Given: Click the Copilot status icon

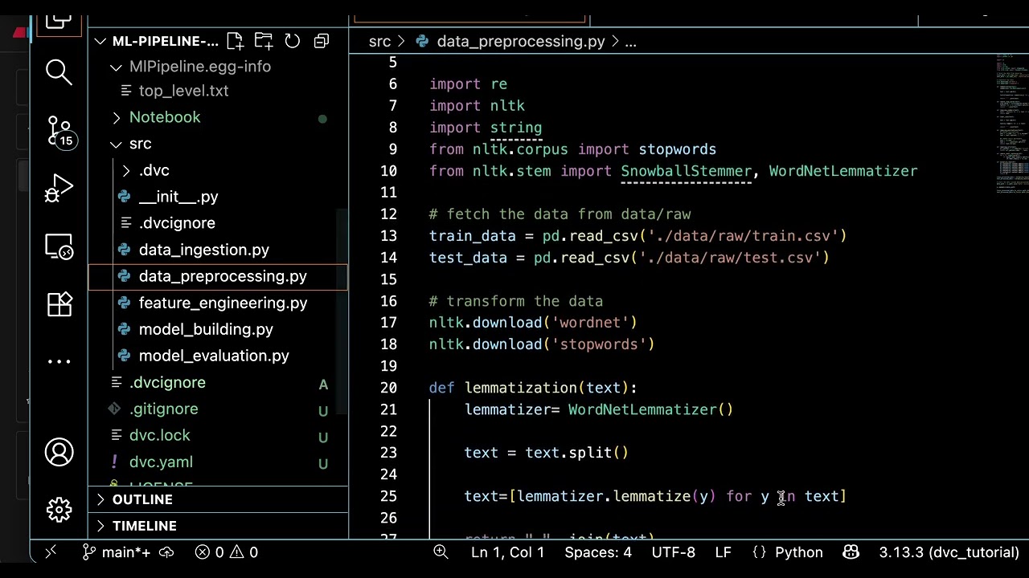Looking at the screenshot, I should 851,552.
